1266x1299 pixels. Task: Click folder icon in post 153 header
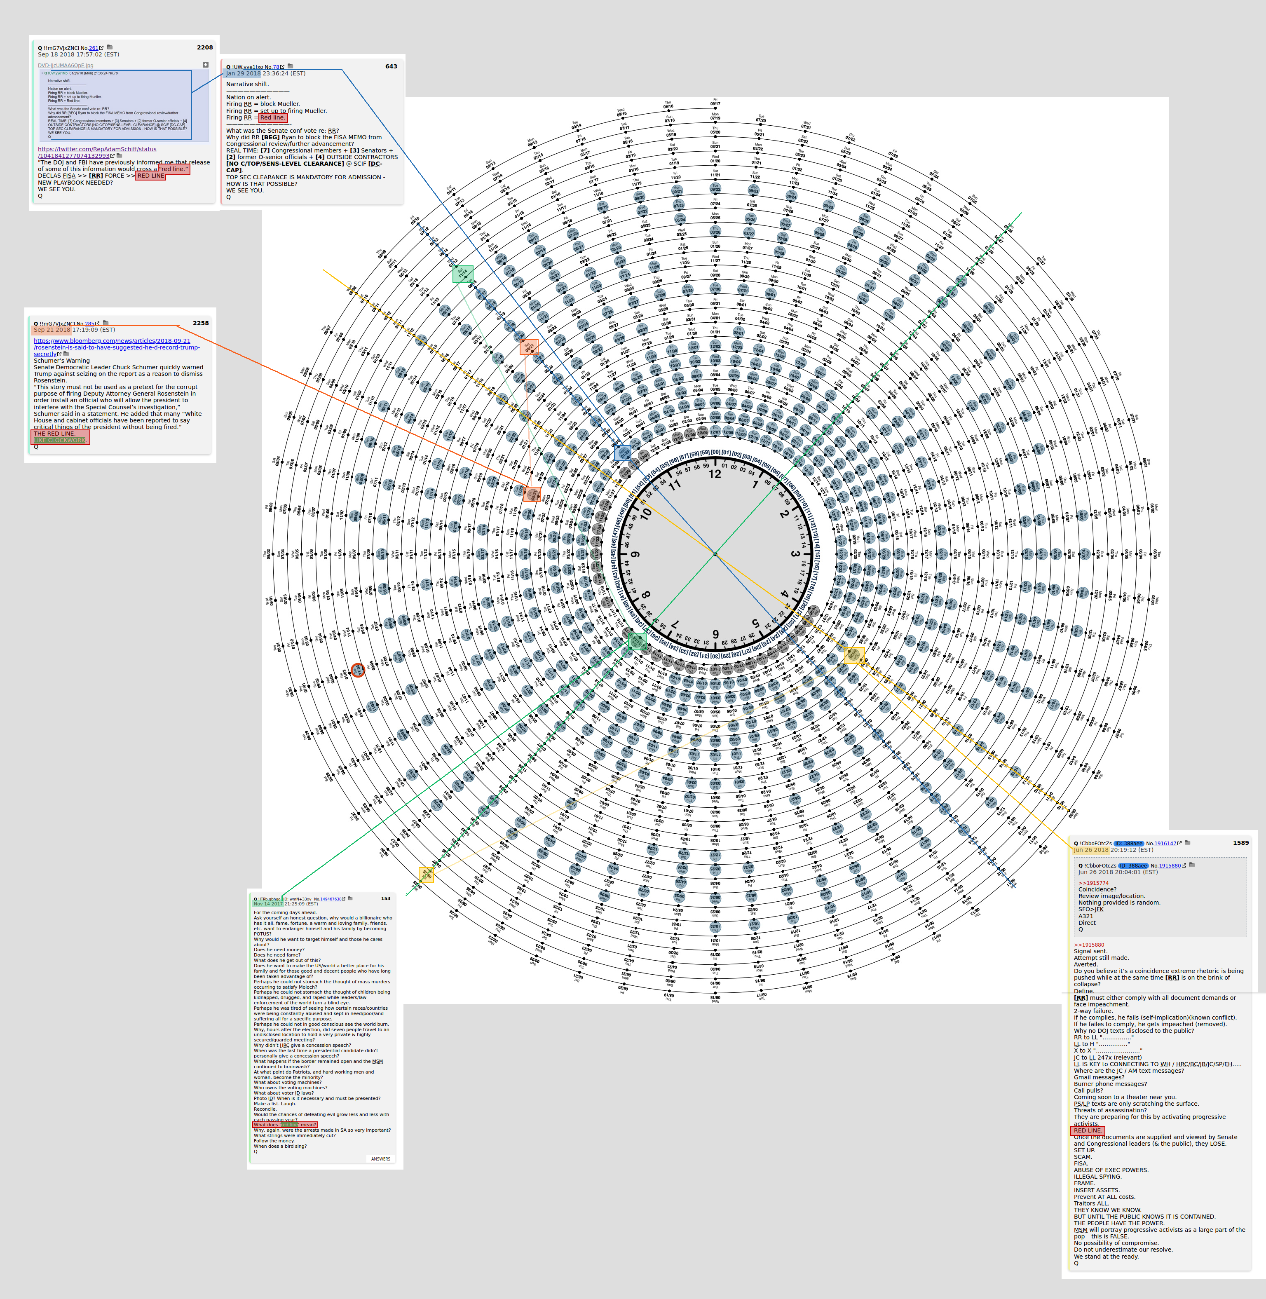(x=350, y=898)
